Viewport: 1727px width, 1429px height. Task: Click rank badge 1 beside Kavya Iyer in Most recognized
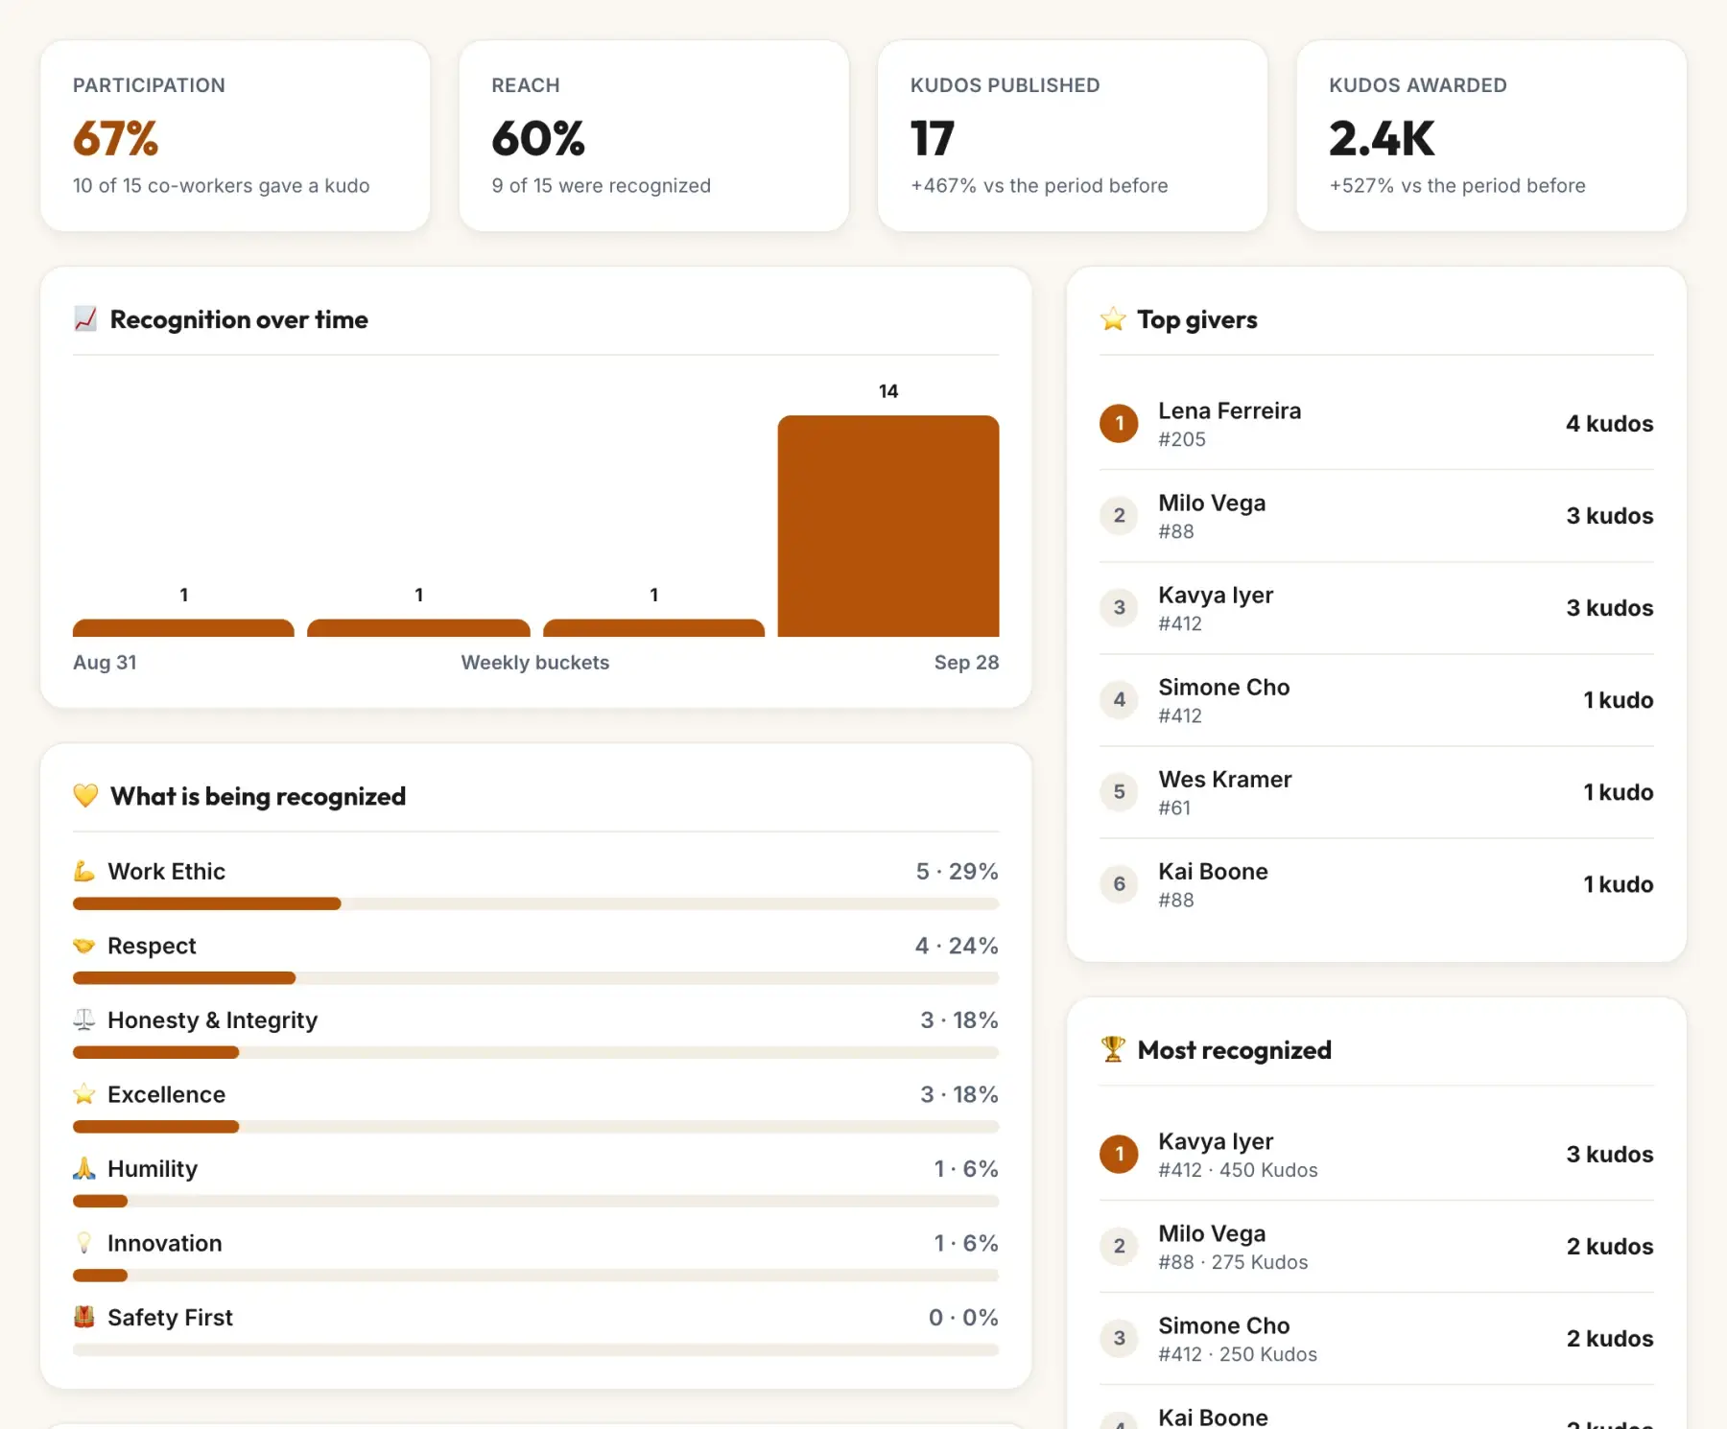pos(1119,1154)
